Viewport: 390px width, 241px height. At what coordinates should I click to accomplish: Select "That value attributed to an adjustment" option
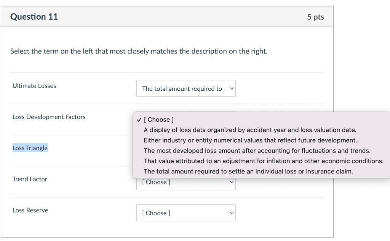(264, 161)
